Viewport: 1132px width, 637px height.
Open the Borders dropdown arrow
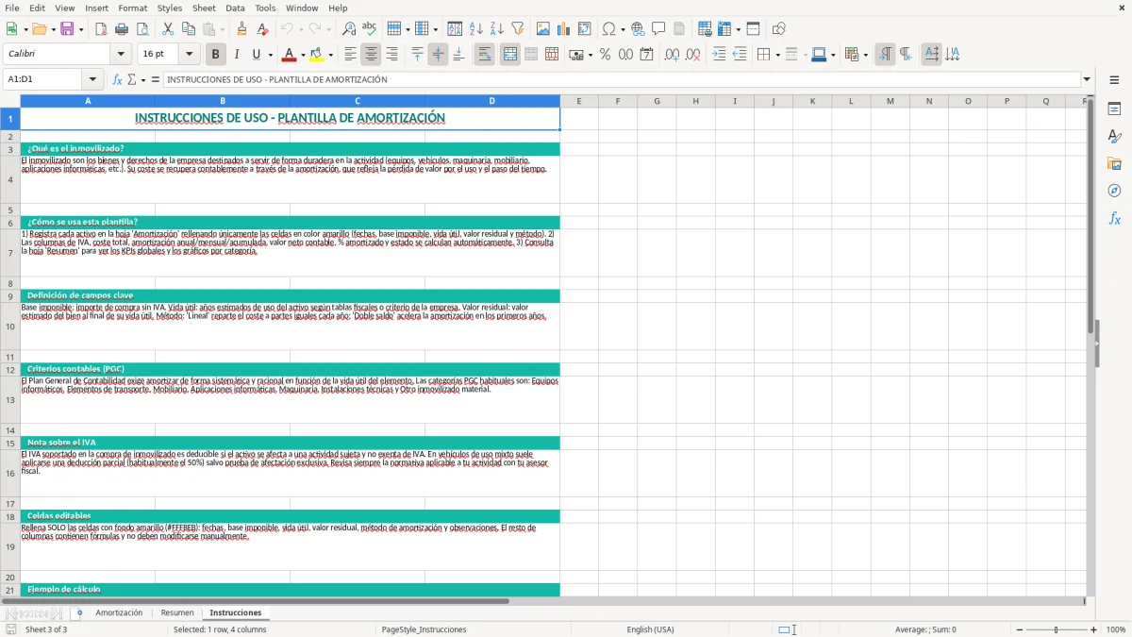tap(777, 55)
